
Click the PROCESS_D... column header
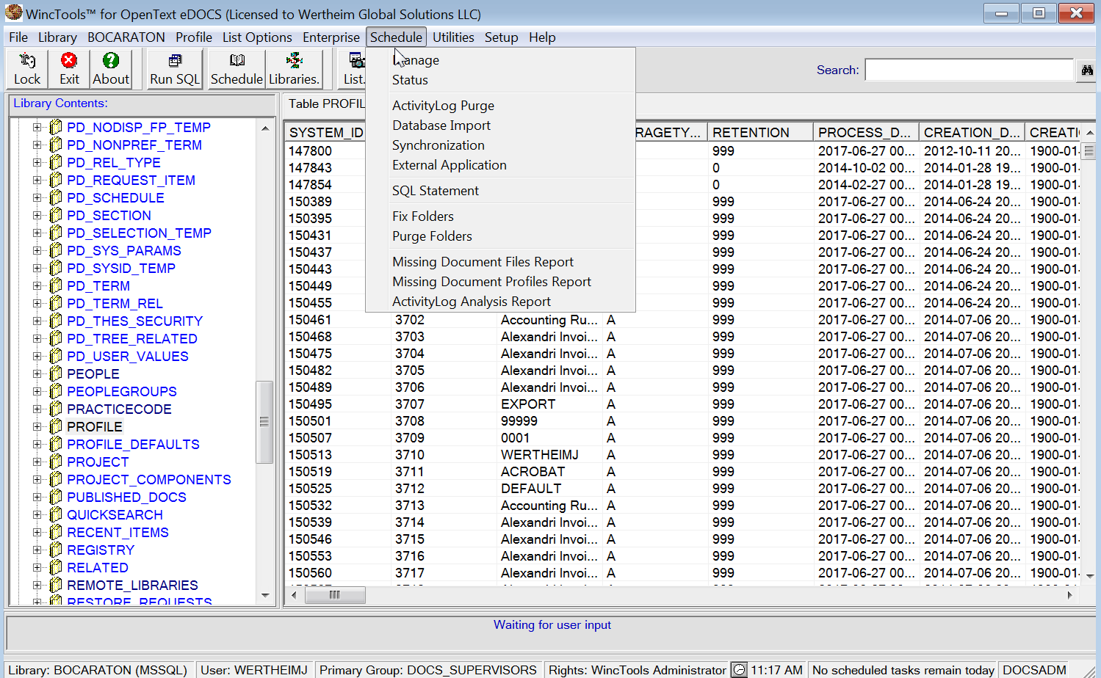point(866,132)
